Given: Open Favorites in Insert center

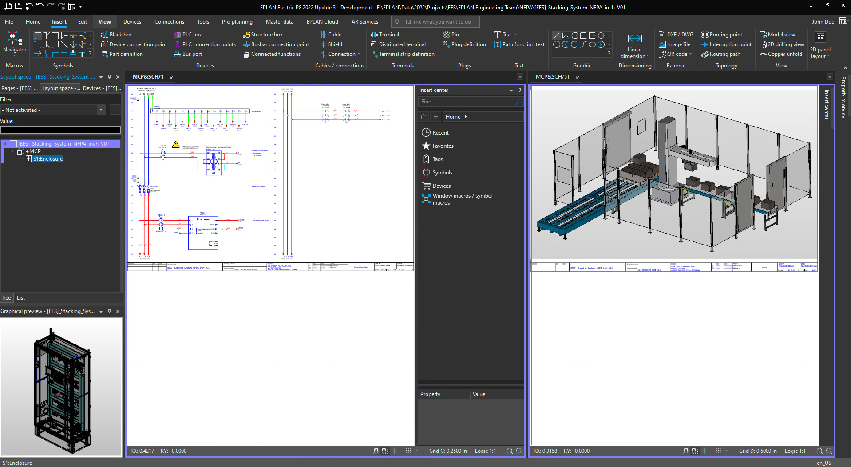Looking at the screenshot, I should tap(443, 146).
